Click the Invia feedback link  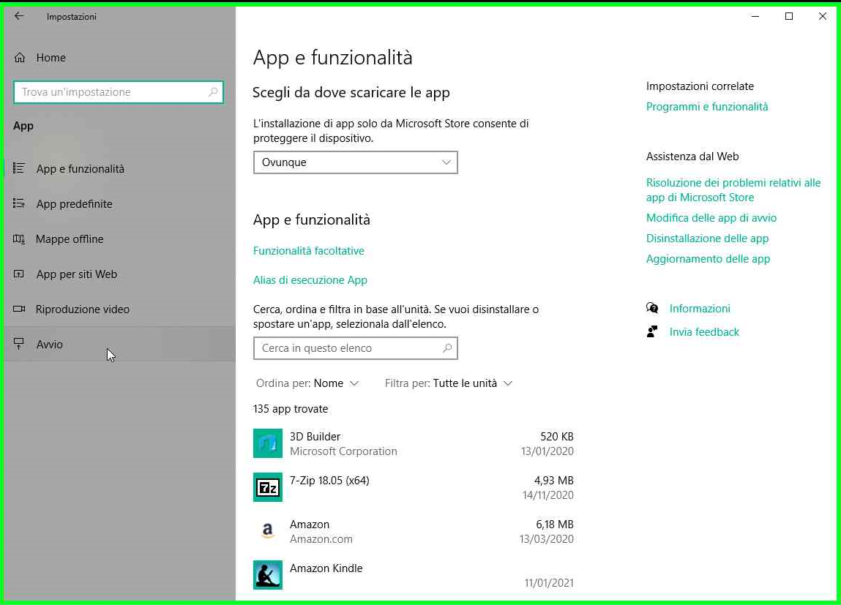click(x=704, y=331)
